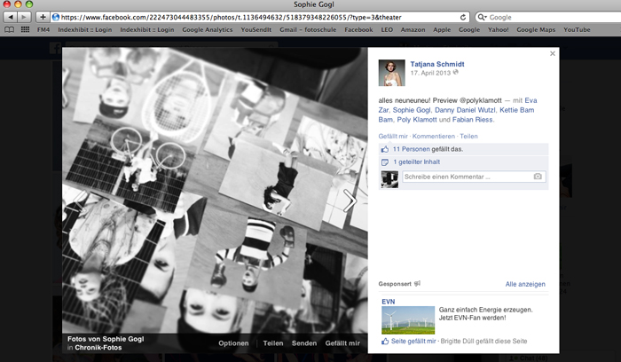The image size is (621, 362).
Task: Click the commenter avatar thumbnail
Action: [x=389, y=179]
